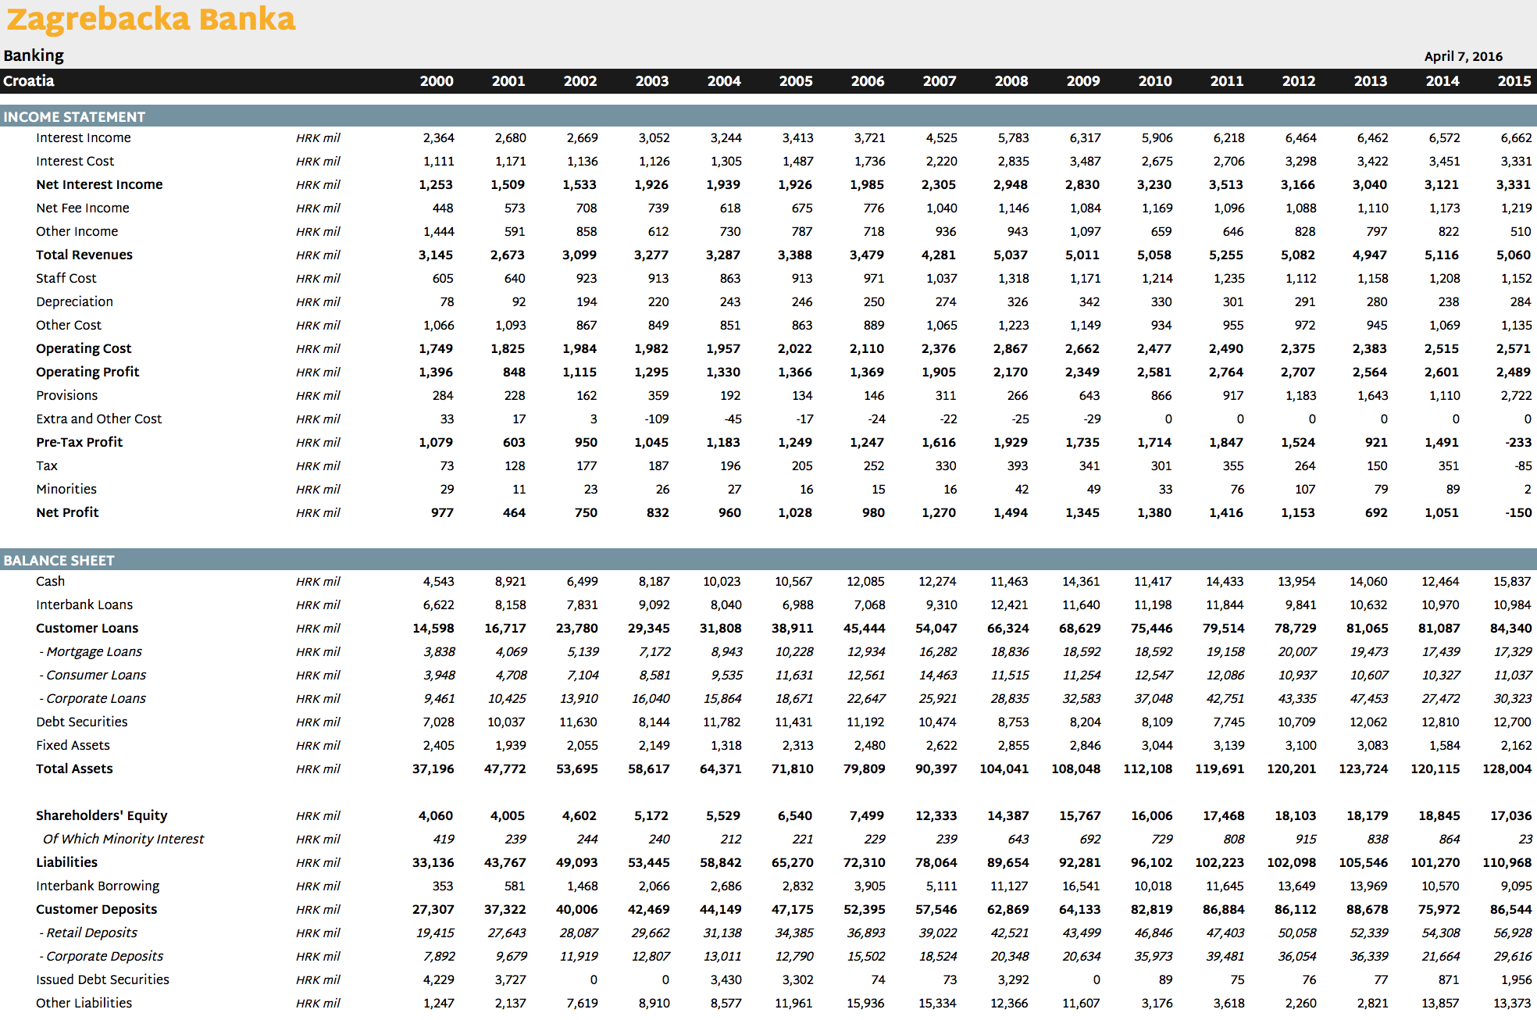This screenshot has height=1020, width=1537.
Task: Click 2015 Net Profit value -150
Action: pos(1518,513)
